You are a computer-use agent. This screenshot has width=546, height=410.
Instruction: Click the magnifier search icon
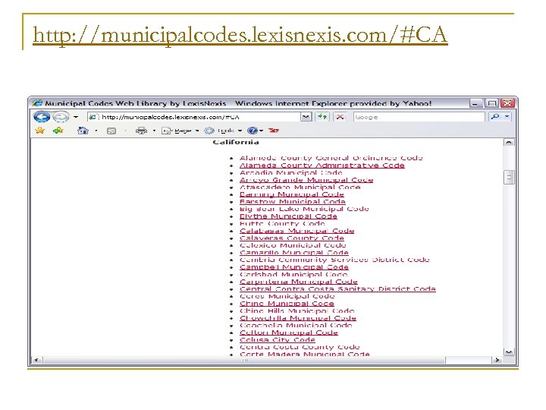coord(494,116)
